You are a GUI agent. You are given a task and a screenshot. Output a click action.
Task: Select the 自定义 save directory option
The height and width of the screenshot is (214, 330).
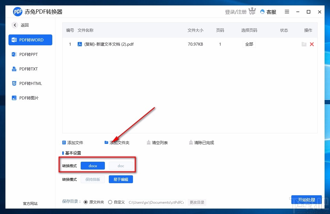pos(110,202)
